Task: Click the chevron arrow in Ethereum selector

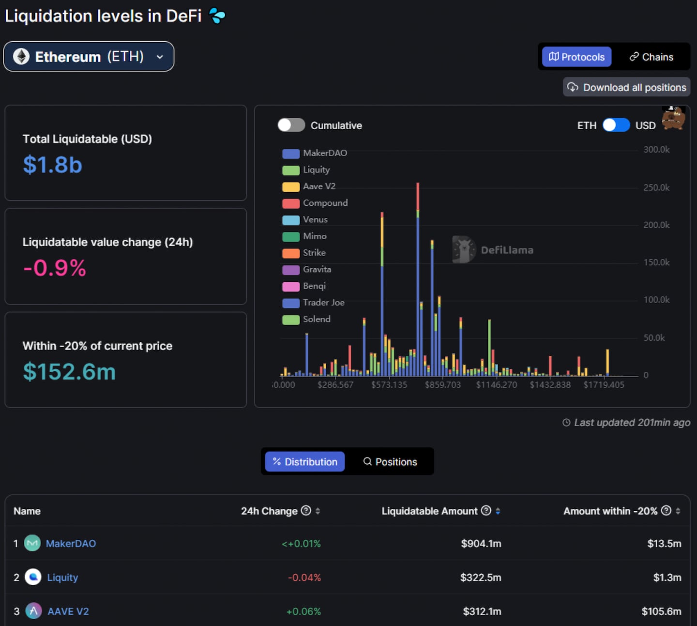Action: pos(160,57)
